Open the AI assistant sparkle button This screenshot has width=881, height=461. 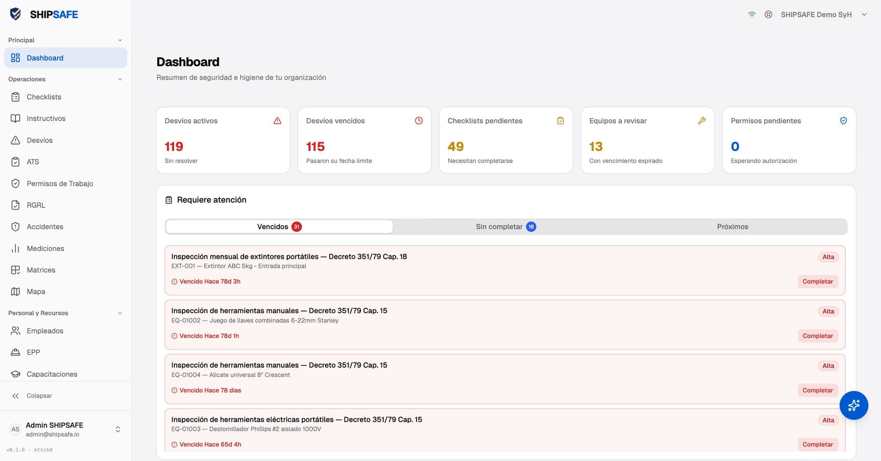tap(854, 405)
